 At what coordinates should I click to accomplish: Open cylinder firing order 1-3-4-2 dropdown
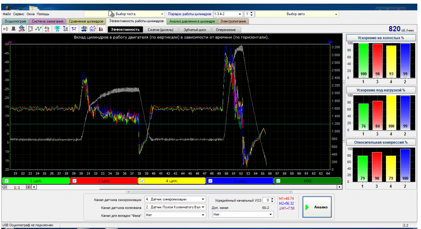(x=228, y=14)
